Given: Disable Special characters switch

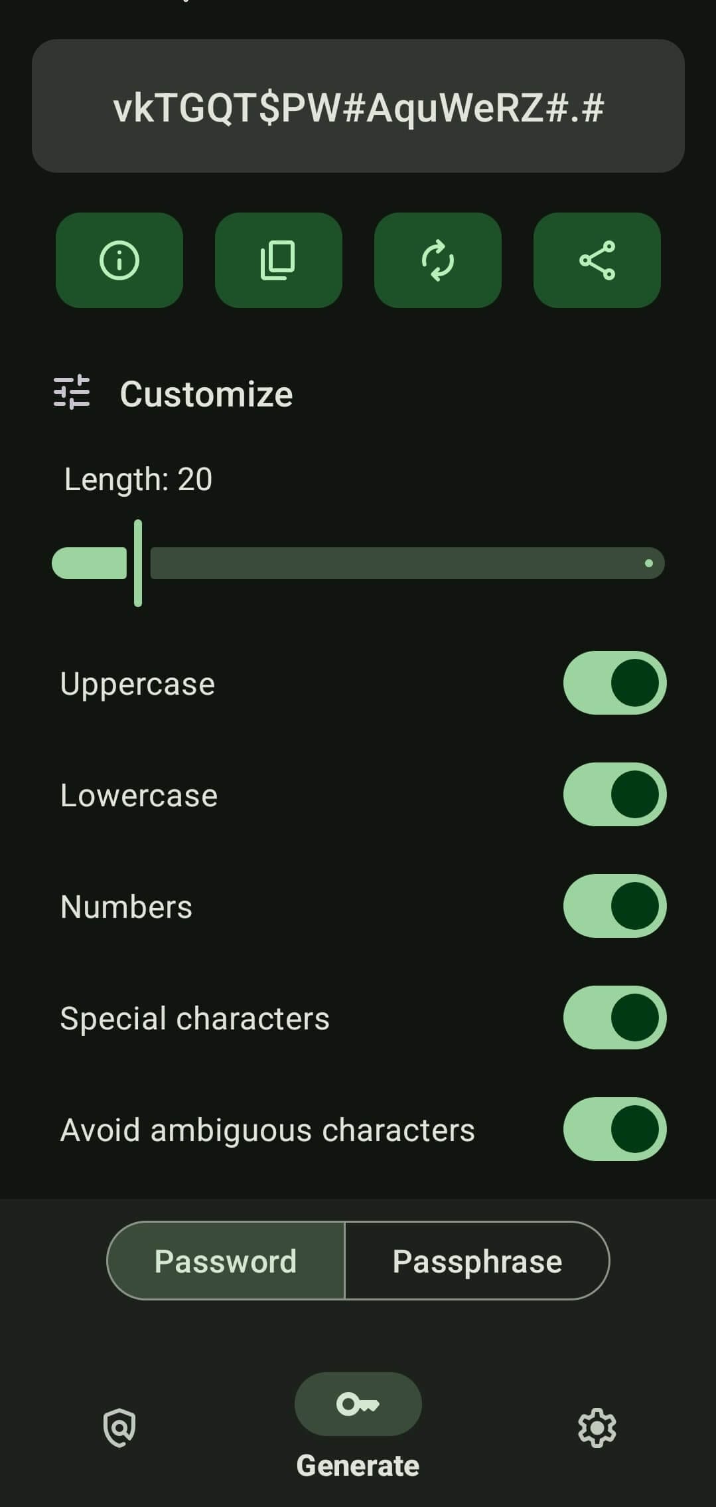Looking at the screenshot, I should [614, 1018].
